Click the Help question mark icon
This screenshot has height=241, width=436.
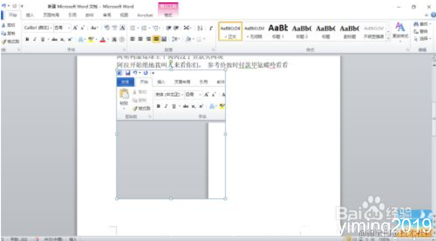(433, 15)
